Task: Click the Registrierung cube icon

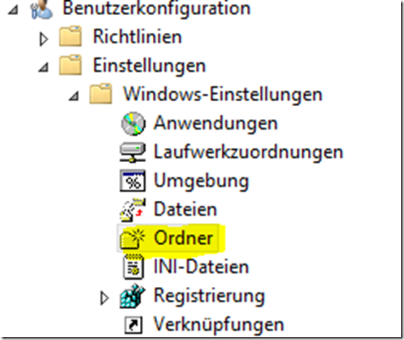Action: click(133, 296)
